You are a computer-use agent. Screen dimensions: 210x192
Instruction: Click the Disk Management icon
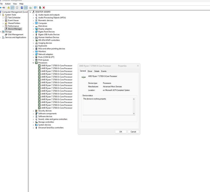[6, 35]
